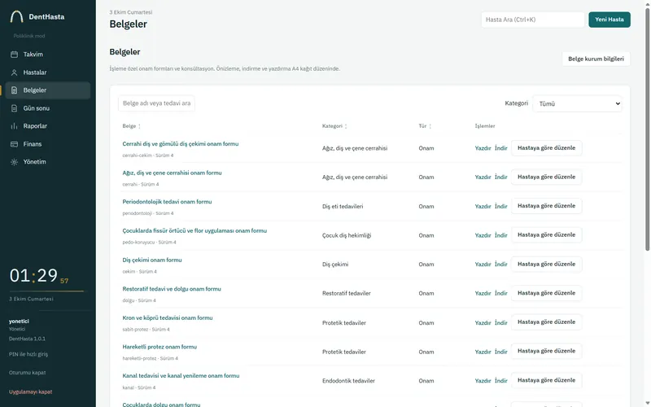Click Hastaya göre düzenle for Periodontolojik tedavi
The width and height of the screenshot is (651, 407).
[x=546, y=206]
